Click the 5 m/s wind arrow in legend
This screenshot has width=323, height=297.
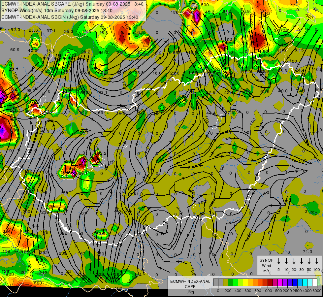278,261
